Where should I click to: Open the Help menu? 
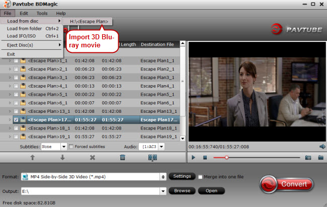61,14
